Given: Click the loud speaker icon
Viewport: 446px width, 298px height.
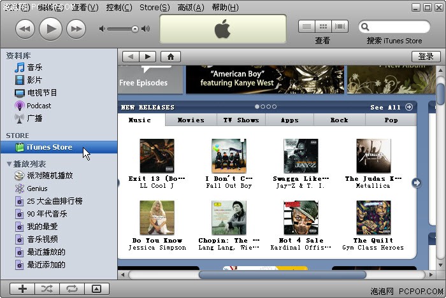Looking at the screenshot, I should click(x=146, y=29).
